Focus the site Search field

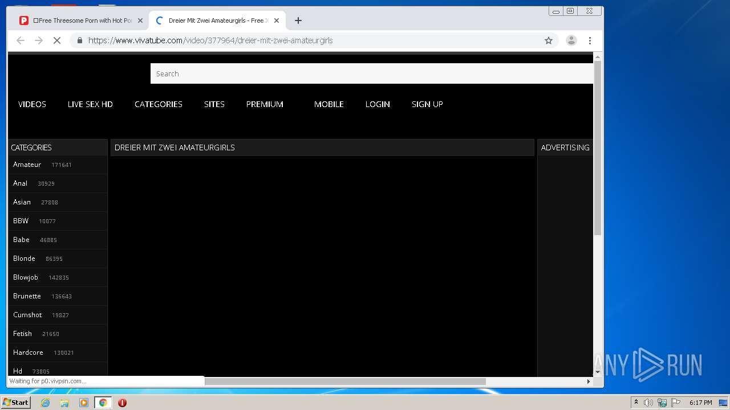click(372, 73)
